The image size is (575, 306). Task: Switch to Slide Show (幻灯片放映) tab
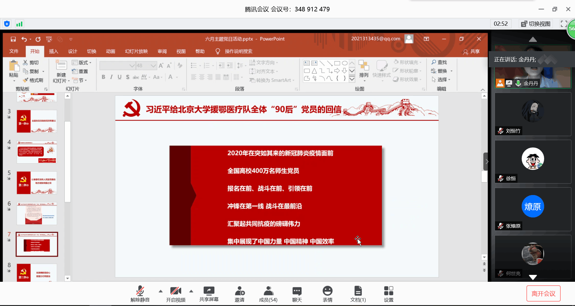[x=136, y=51]
